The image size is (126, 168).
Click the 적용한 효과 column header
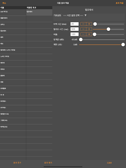[39, 8]
